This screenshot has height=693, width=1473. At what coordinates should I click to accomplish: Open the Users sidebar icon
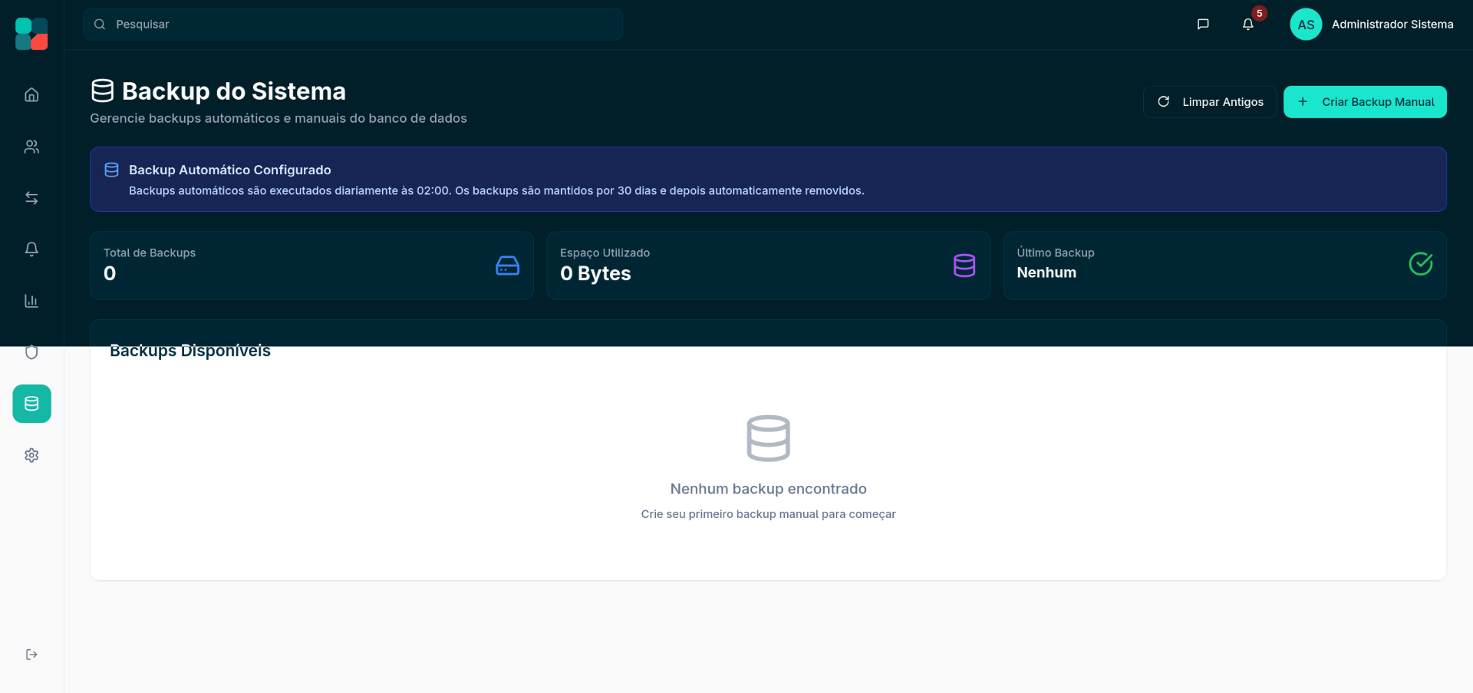click(x=31, y=147)
